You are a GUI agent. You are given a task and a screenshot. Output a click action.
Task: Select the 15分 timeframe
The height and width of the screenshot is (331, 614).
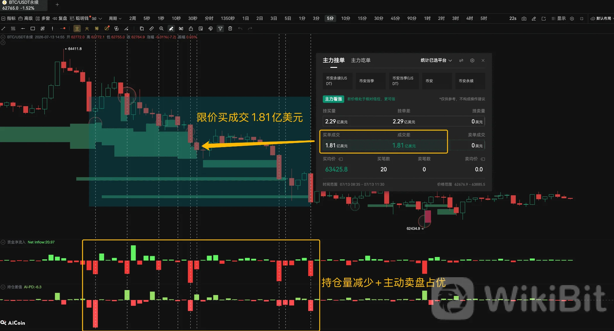[x=362, y=18]
